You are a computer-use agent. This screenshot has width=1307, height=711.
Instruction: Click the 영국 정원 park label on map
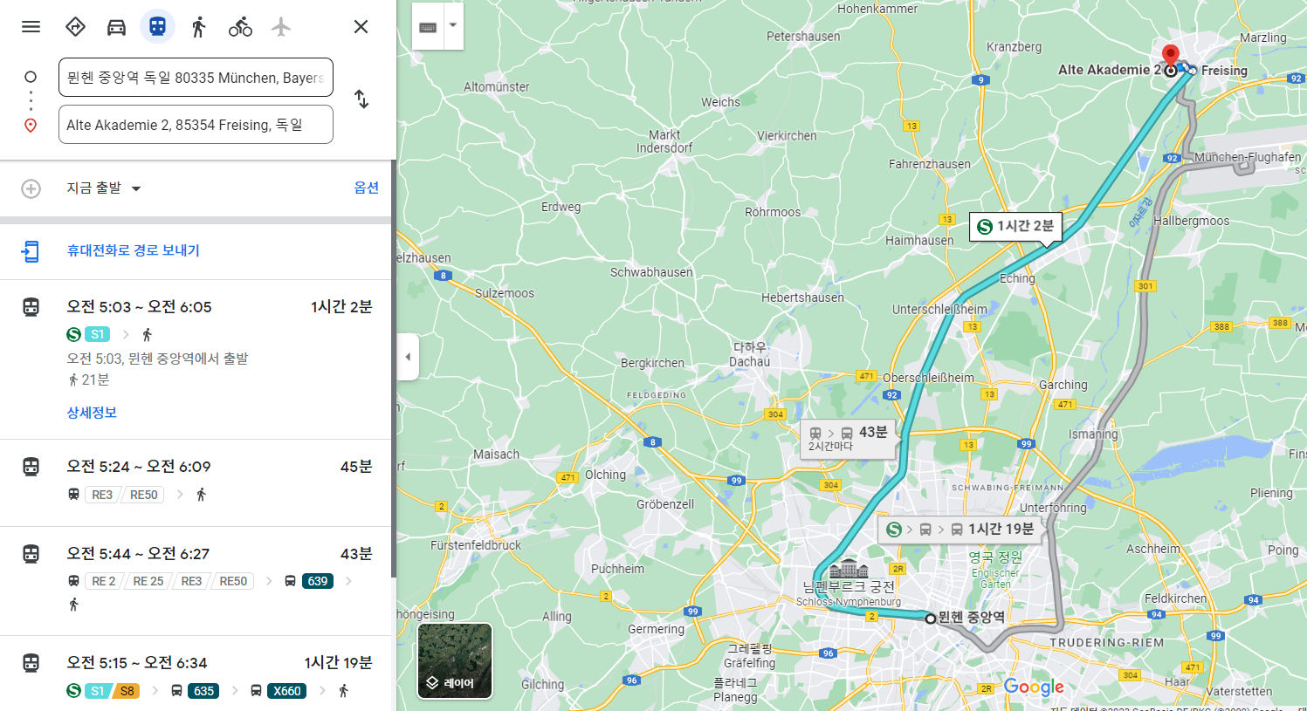[995, 557]
